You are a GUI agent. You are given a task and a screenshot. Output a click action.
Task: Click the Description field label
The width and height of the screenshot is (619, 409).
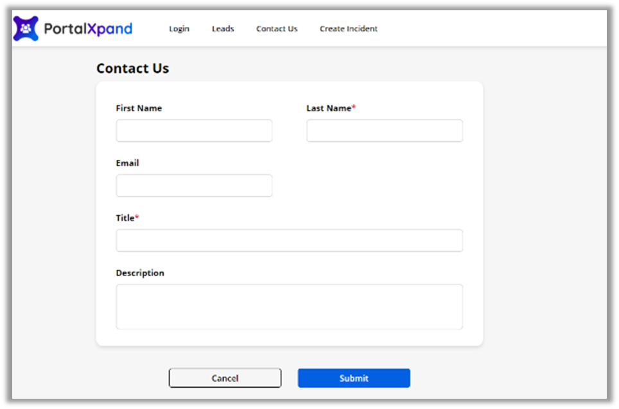point(140,273)
